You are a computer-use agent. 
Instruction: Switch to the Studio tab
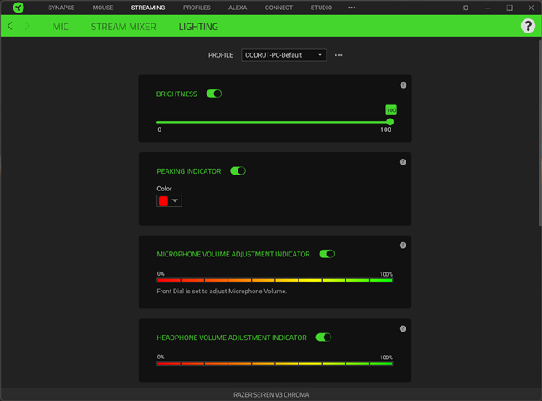click(321, 8)
